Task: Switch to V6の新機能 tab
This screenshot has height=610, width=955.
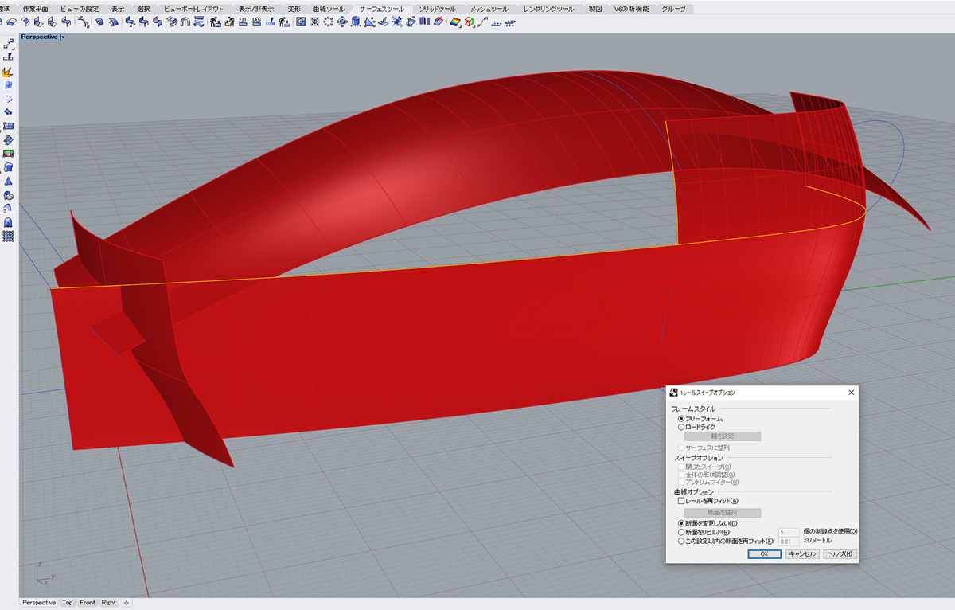Action: click(x=631, y=9)
